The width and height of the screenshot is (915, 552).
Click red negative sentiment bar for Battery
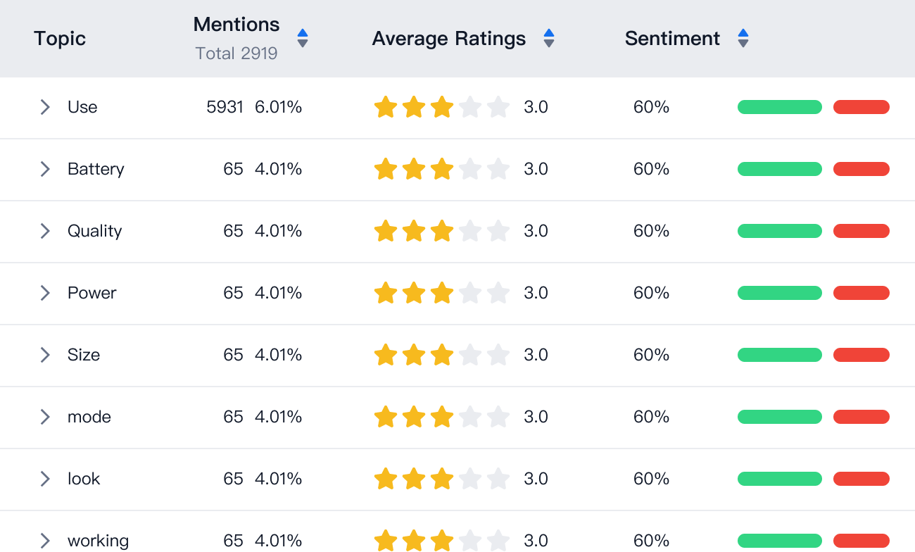coord(861,169)
